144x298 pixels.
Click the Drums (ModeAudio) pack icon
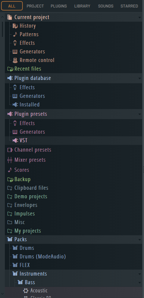click(15, 257)
